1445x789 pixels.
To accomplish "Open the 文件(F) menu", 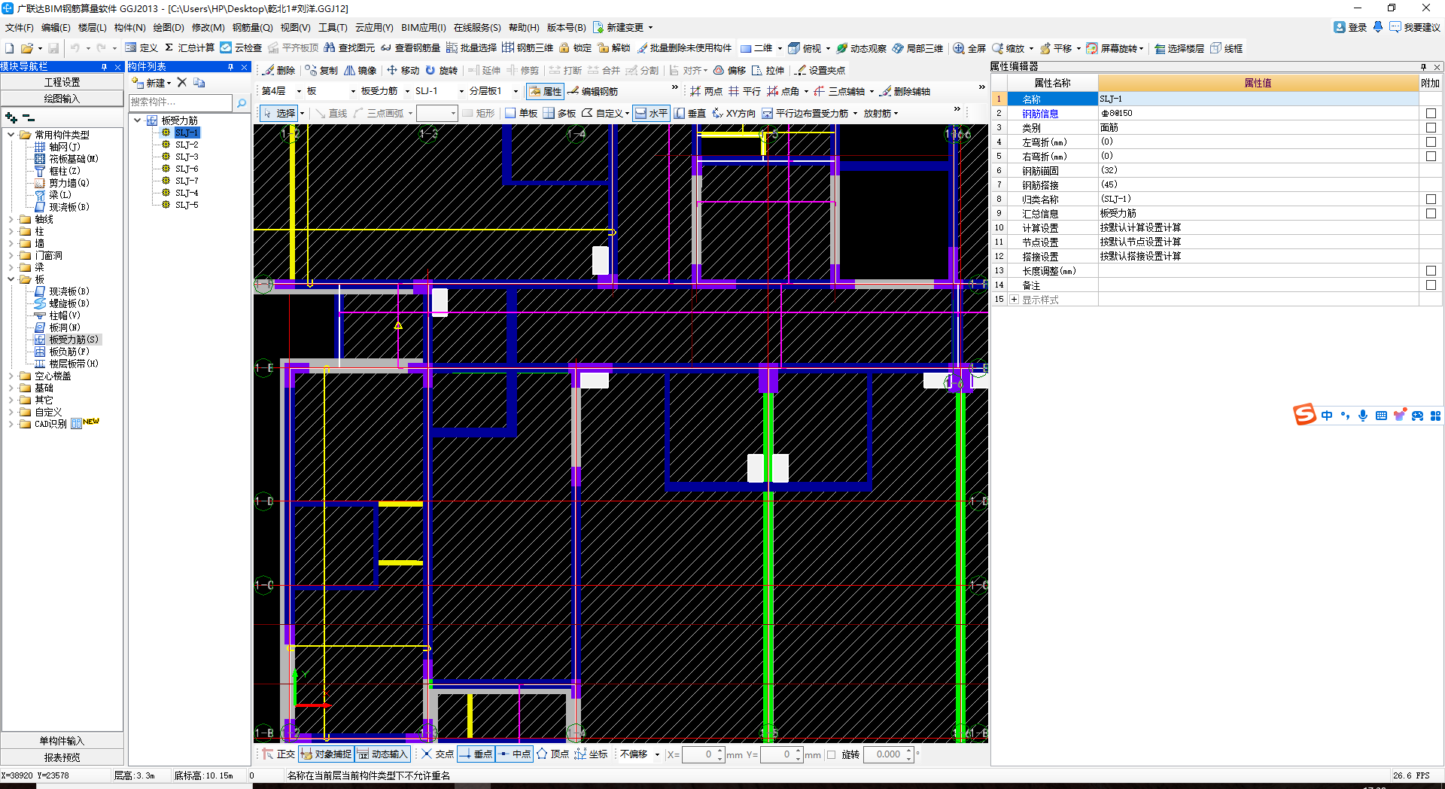I will pyautogui.click(x=19, y=27).
